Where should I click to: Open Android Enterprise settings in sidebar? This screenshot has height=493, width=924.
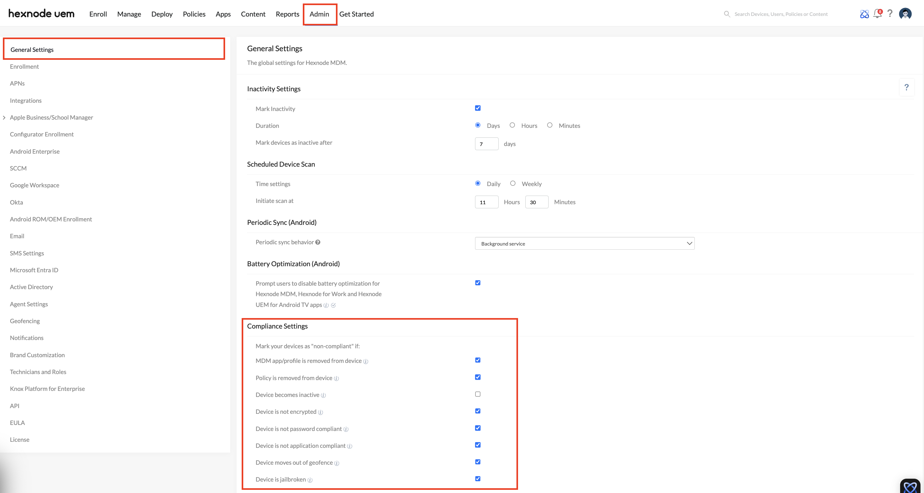coord(35,151)
